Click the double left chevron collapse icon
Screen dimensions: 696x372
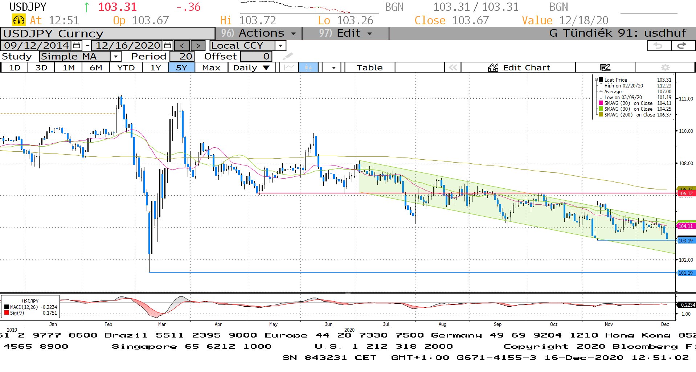[453, 68]
